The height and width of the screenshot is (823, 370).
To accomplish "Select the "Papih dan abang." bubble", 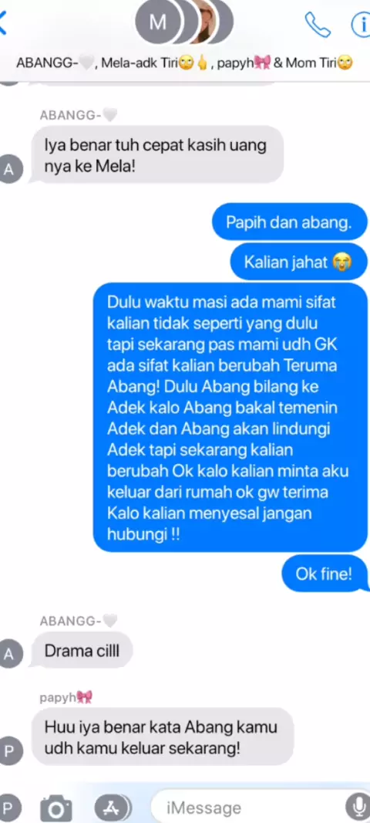I will coord(289,222).
